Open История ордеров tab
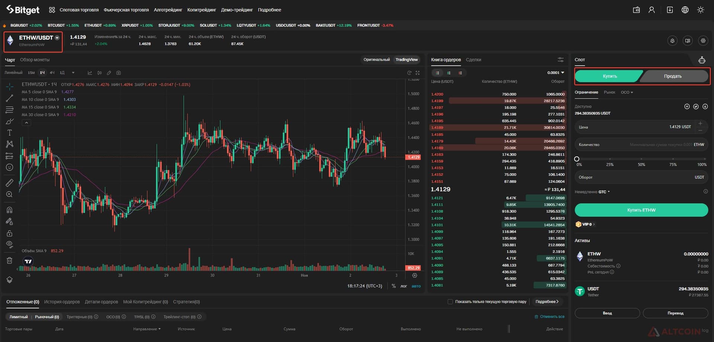Image resolution: width=714 pixels, height=342 pixels. pos(62,302)
